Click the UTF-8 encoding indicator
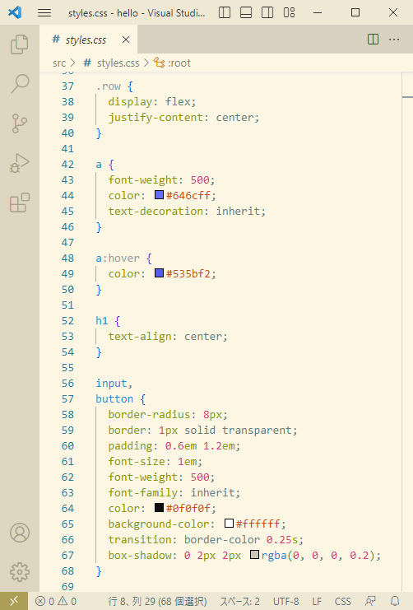Screen dimensions: 413x610 click(x=285, y=602)
